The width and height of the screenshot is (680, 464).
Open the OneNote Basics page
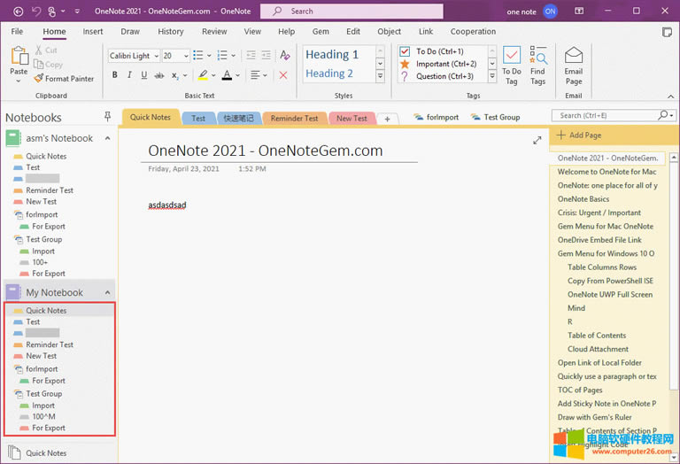click(583, 199)
